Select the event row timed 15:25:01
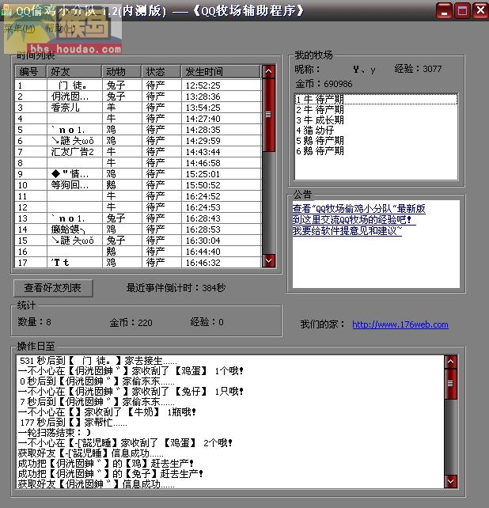489x508 pixels. (x=138, y=174)
